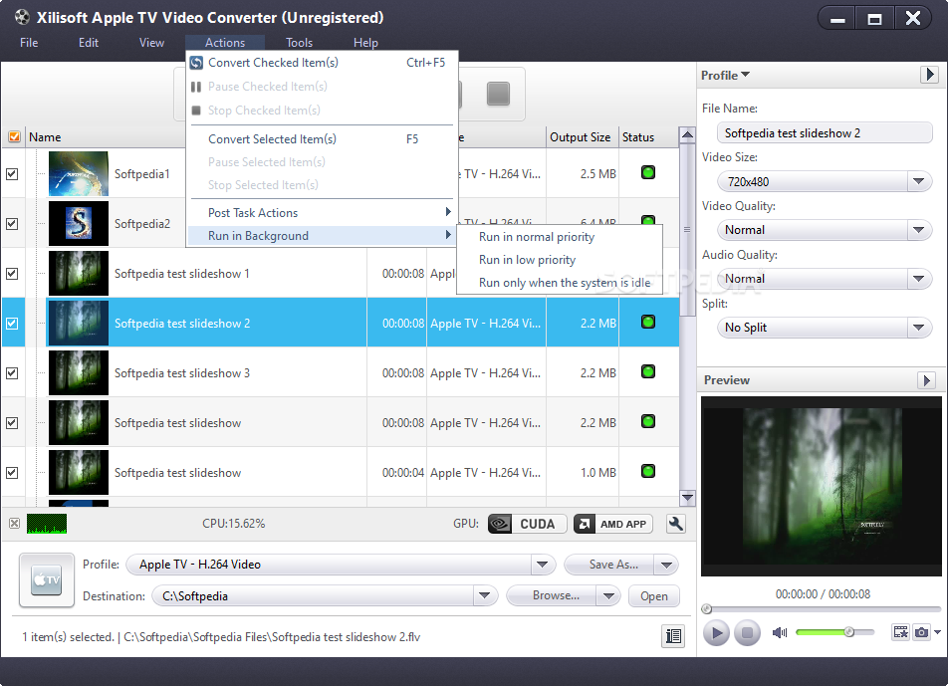The image size is (948, 686).
Task: Uncheck Softpedia test slideshow 2
Action: pos(12,324)
